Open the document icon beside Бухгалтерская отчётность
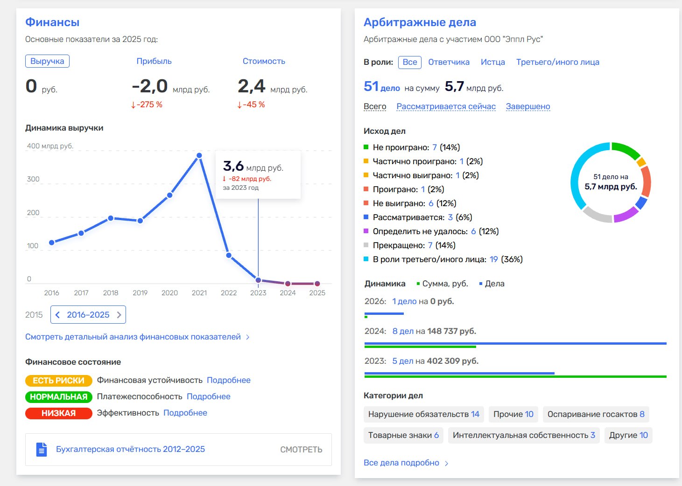Image resolution: width=682 pixels, height=486 pixels. 42,450
